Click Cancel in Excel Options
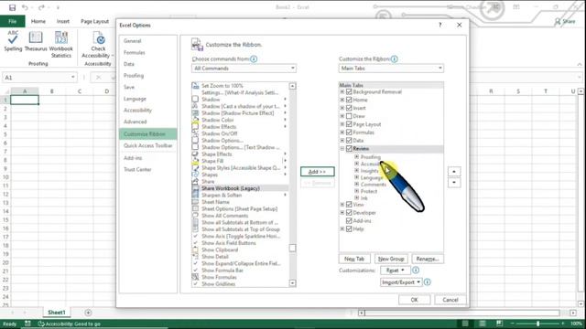 450,300
